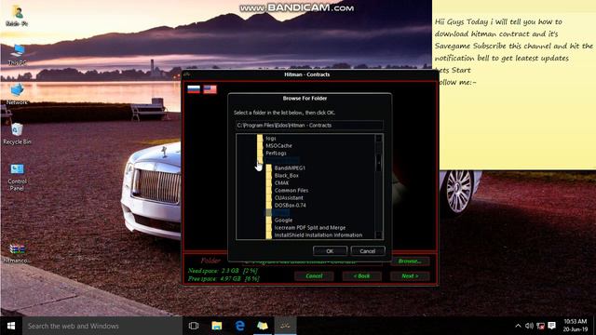Select the American flag language icon

pyautogui.click(x=210, y=89)
